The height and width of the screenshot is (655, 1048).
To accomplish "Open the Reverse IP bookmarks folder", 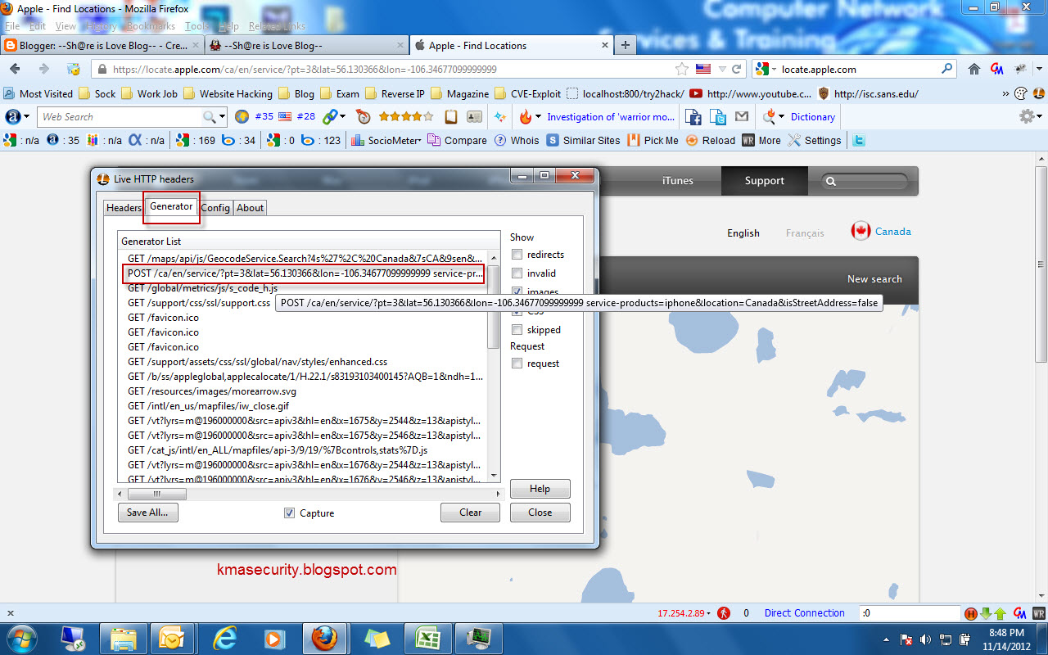I will [395, 94].
